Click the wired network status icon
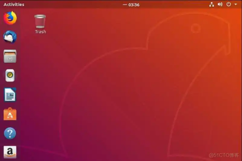This screenshot has height=161, width=242. pos(211,5)
